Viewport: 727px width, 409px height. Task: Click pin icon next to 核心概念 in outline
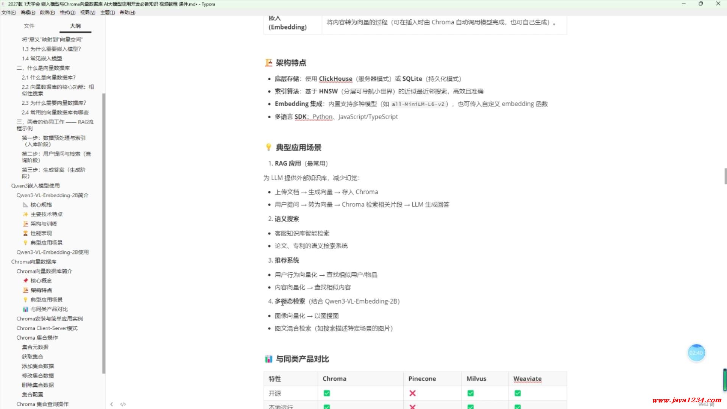click(25, 281)
